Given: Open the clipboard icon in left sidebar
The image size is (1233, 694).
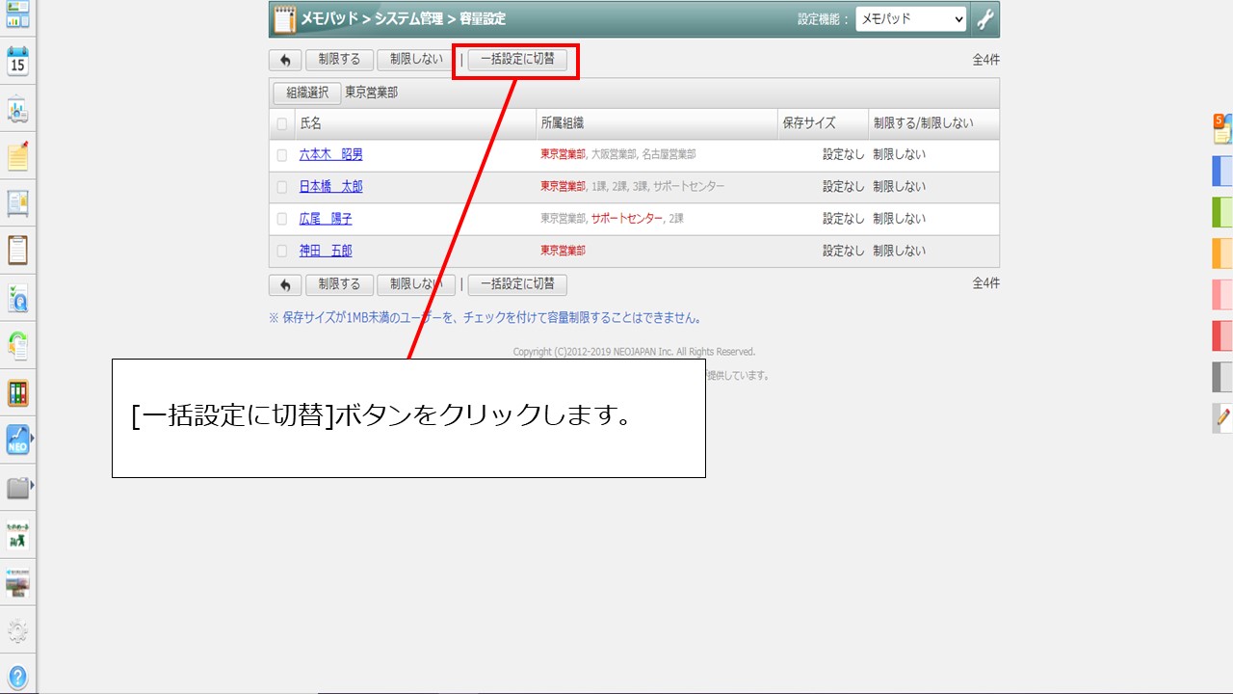Looking at the screenshot, I should coord(17,250).
